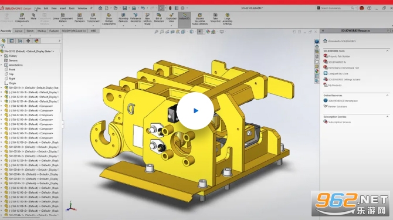
Task: Click Welcome to SOLIDWORKS link
Action: (x=341, y=41)
